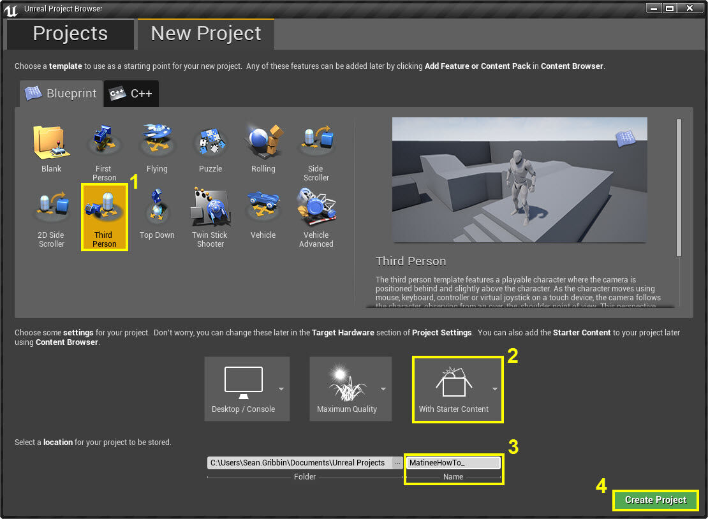Switch to the Projects tab
This screenshot has width=708, height=519.
tap(70, 34)
